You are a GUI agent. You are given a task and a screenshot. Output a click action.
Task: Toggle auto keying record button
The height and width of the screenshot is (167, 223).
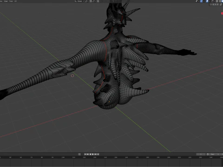79,154
